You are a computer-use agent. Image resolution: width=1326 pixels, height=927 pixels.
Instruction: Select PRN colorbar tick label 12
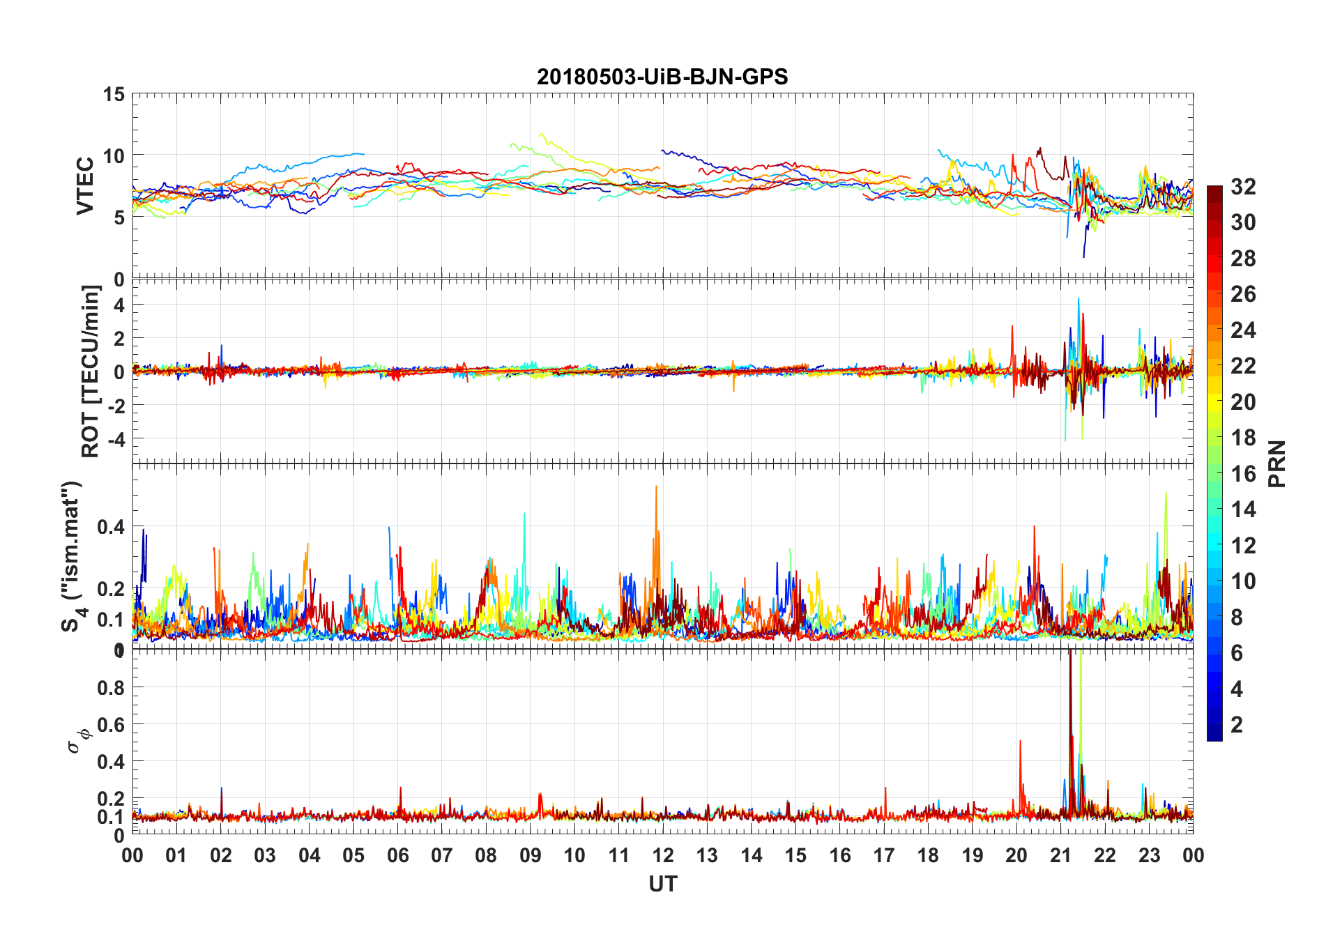click(x=1243, y=545)
